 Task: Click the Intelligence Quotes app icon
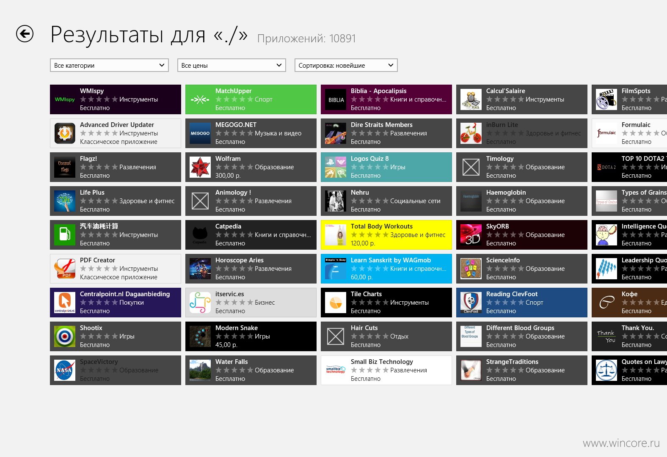click(606, 235)
